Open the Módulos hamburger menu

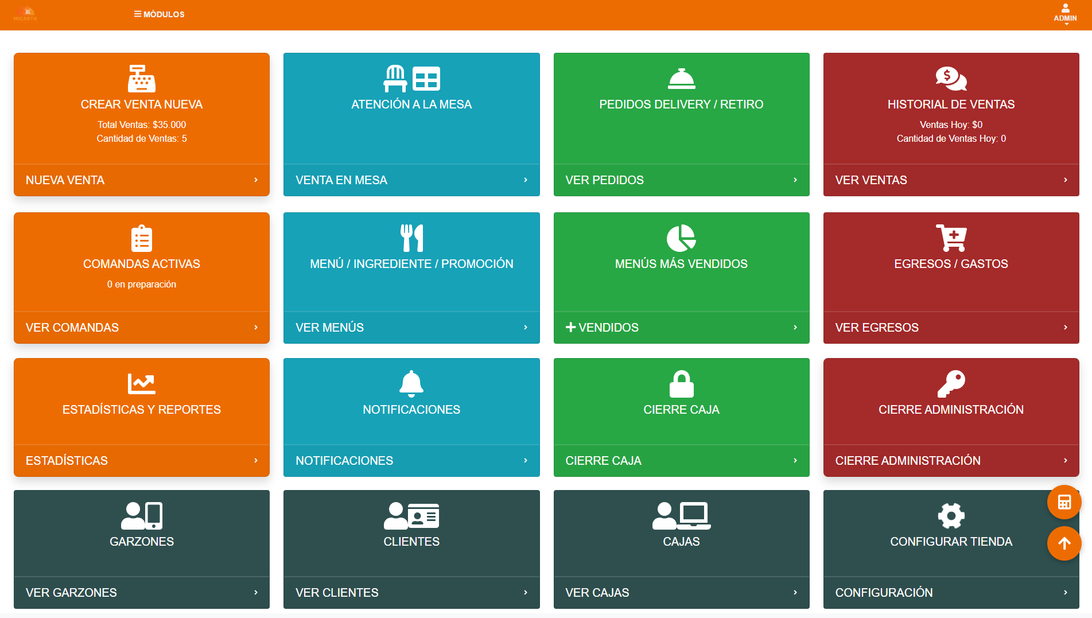159,14
